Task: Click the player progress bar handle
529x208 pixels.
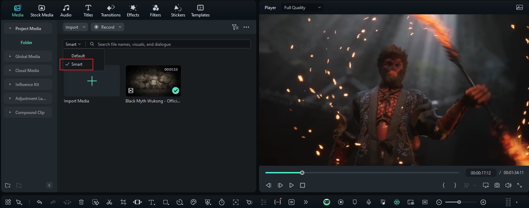Action: click(302, 173)
